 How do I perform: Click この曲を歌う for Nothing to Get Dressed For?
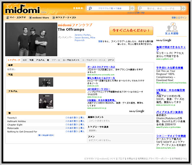click(x=72, y=131)
